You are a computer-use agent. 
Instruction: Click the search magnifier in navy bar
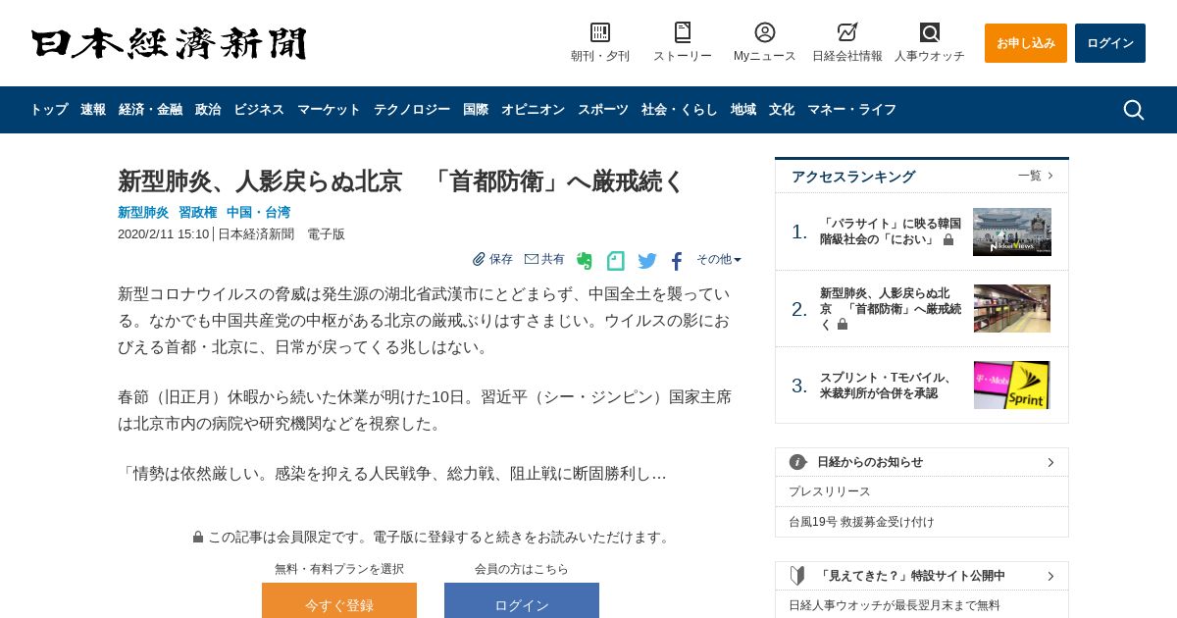click(x=1134, y=110)
